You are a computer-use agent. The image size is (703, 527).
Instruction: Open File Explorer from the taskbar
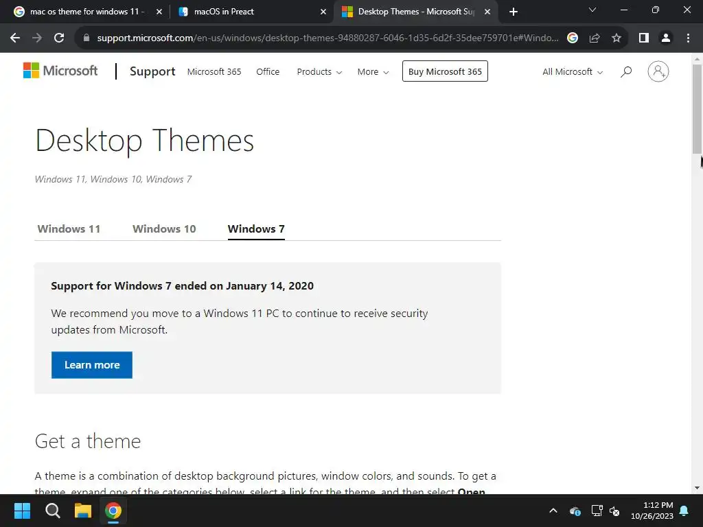click(x=83, y=511)
